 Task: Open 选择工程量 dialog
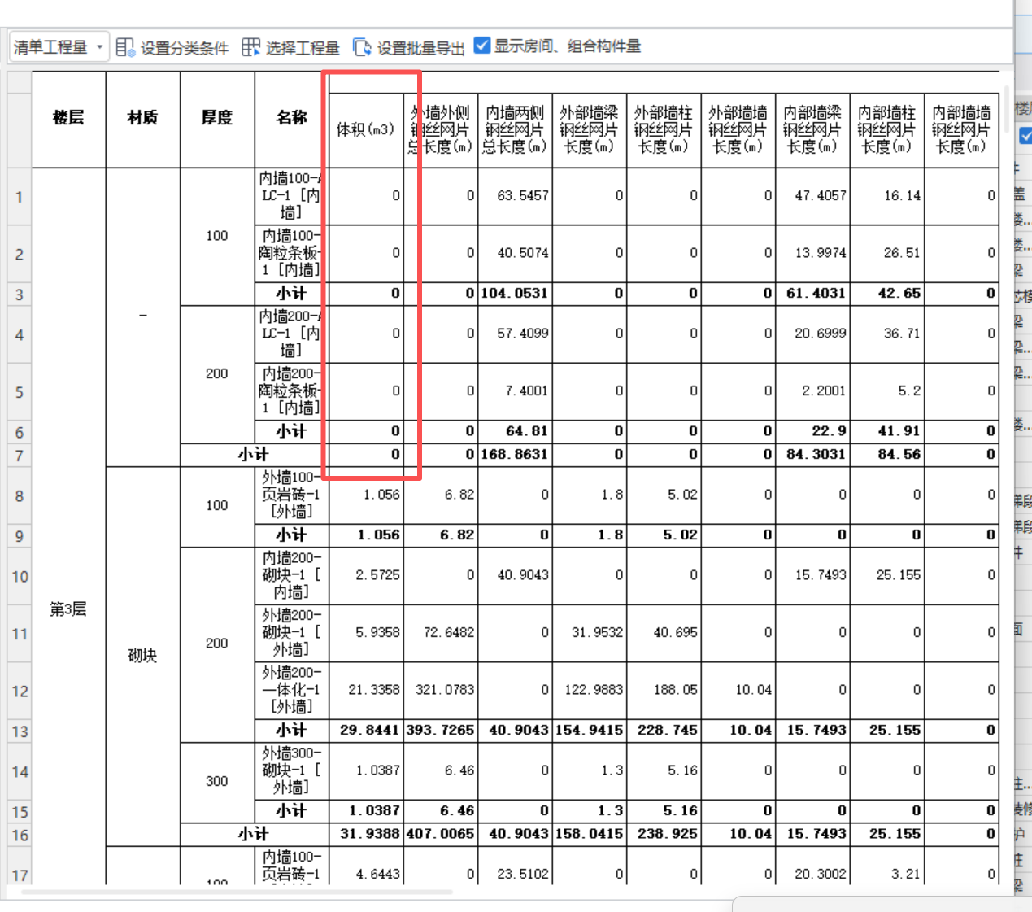pos(303,48)
